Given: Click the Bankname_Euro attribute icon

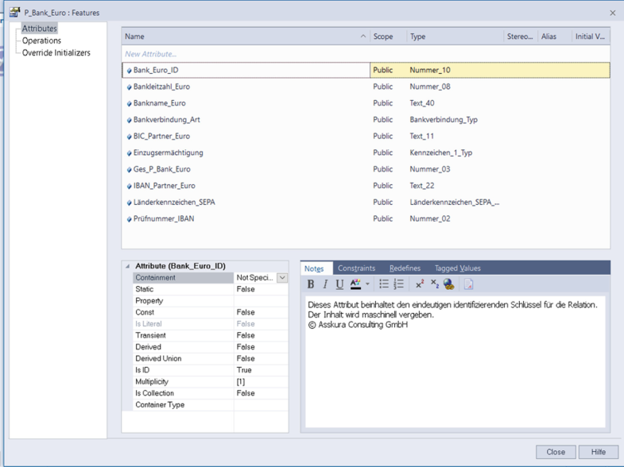Looking at the screenshot, I should pyautogui.click(x=129, y=104).
